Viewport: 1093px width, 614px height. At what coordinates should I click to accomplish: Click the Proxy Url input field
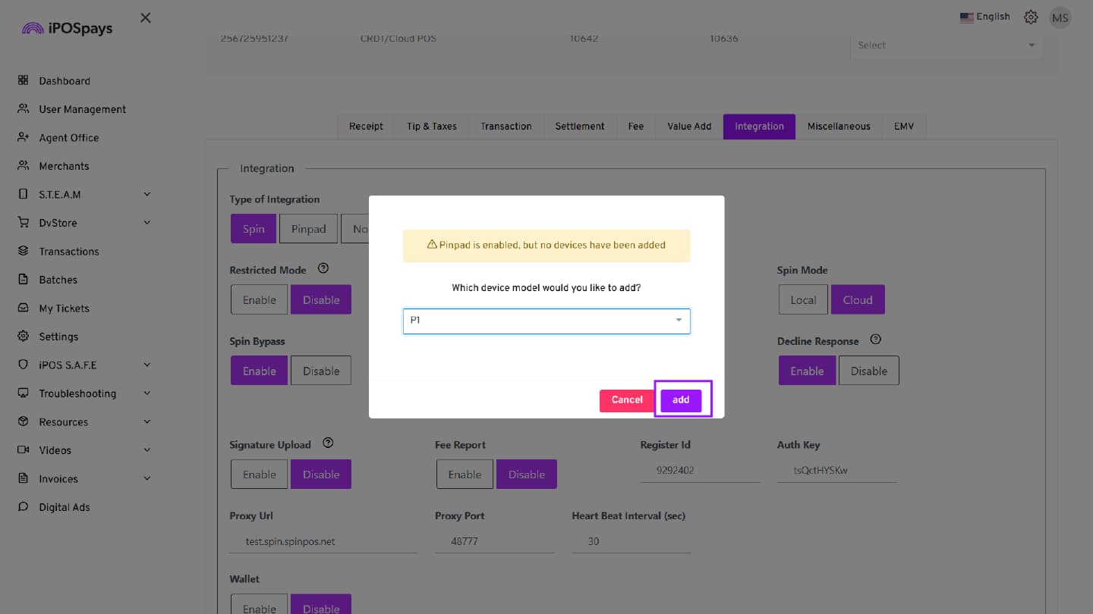click(323, 542)
